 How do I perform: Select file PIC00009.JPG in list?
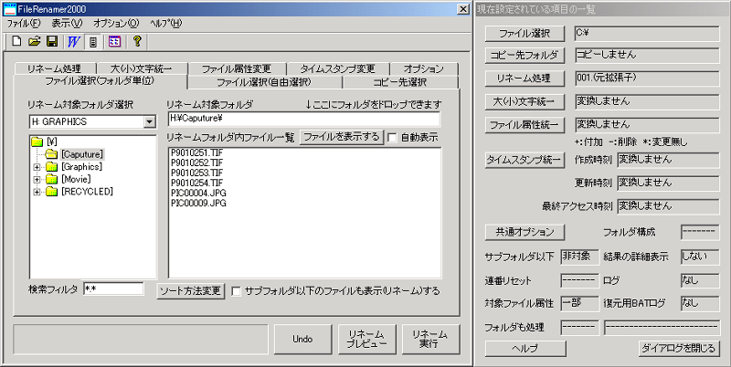(x=198, y=204)
